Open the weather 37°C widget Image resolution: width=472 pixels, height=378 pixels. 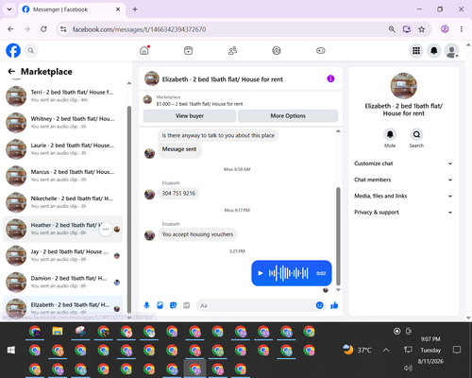(x=357, y=350)
